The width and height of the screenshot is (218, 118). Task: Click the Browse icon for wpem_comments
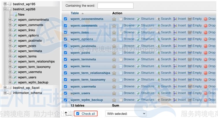click(121, 26)
